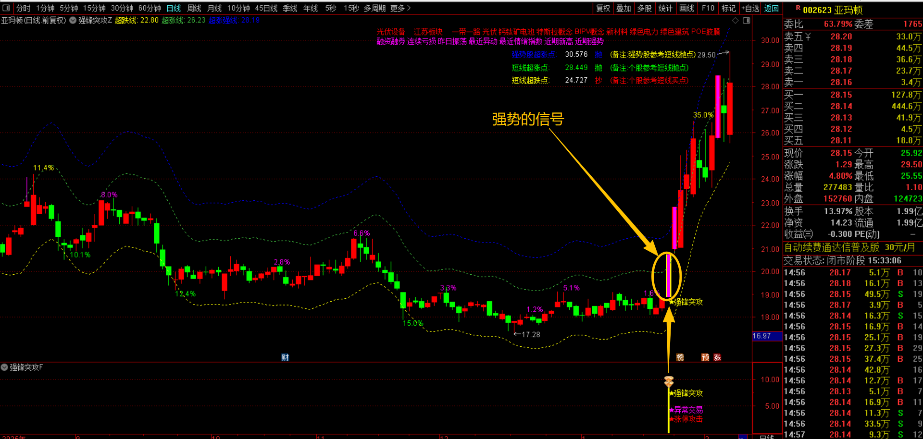Click the 近期新高 tag
Image resolution: width=923 pixels, height=439 pixels.
pos(559,42)
